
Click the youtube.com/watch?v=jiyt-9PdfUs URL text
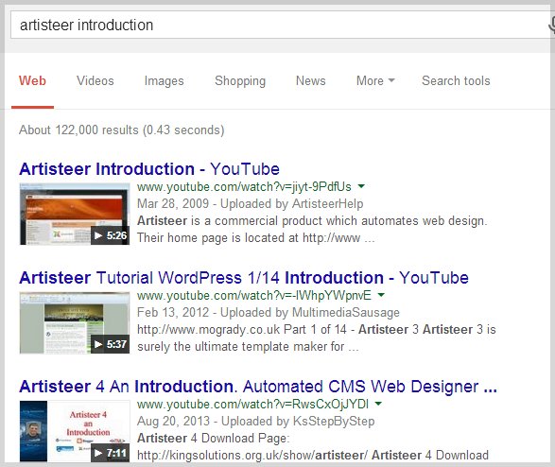pyautogui.click(x=244, y=186)
